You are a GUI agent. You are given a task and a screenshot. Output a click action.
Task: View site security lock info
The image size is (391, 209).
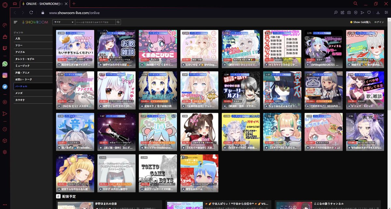pos(42,13)
